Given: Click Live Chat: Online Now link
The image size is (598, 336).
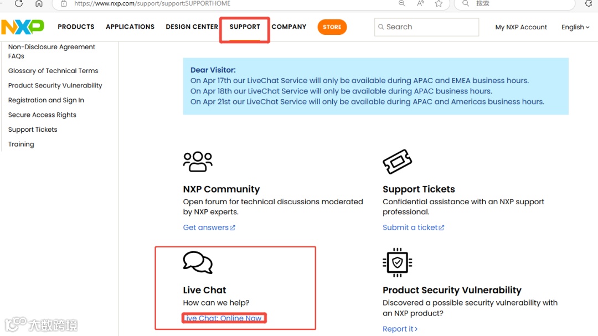Looking at the screenshot, I should click(x=224, y=318).
